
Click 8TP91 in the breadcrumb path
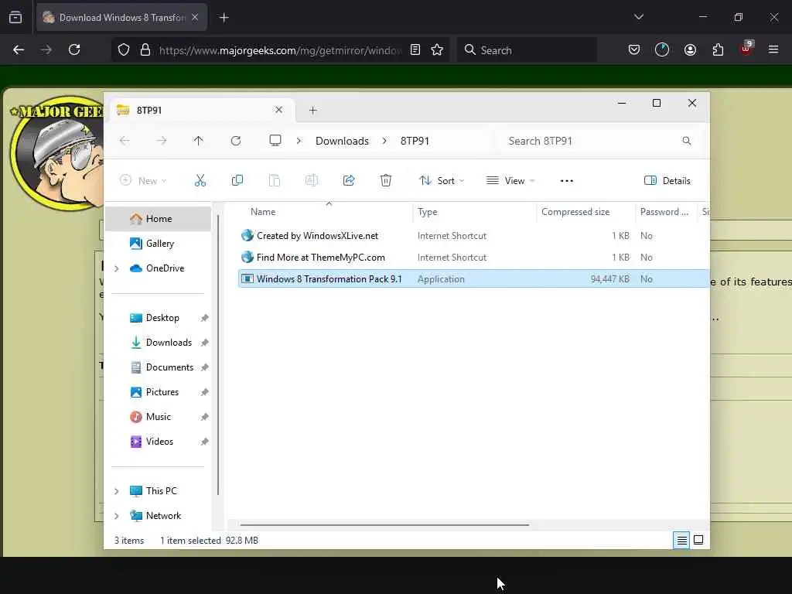tap(415, 141)
